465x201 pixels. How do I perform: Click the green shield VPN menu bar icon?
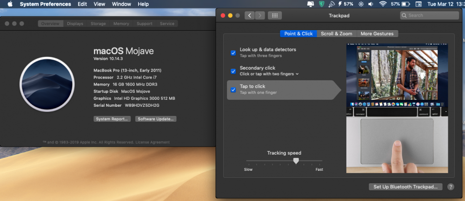tap(321, 4)
